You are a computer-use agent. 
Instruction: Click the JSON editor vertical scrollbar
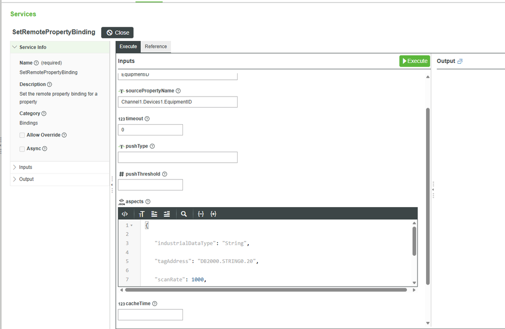[x=414, y=241]
